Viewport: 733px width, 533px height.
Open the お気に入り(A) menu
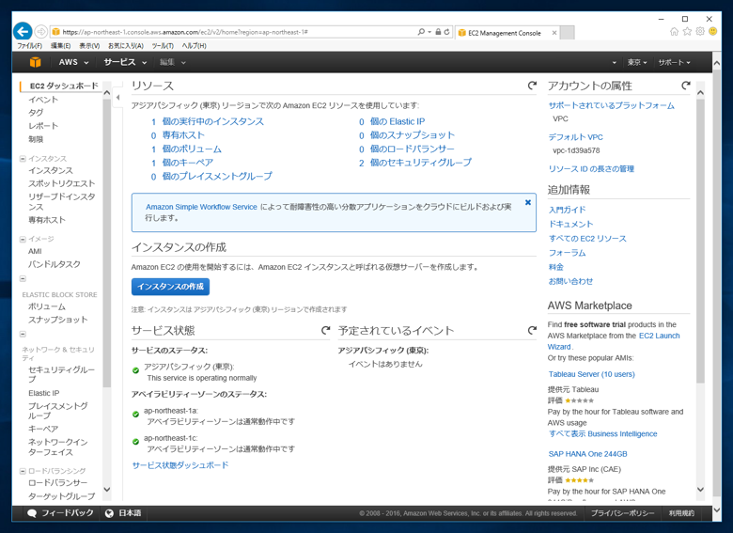126,46
